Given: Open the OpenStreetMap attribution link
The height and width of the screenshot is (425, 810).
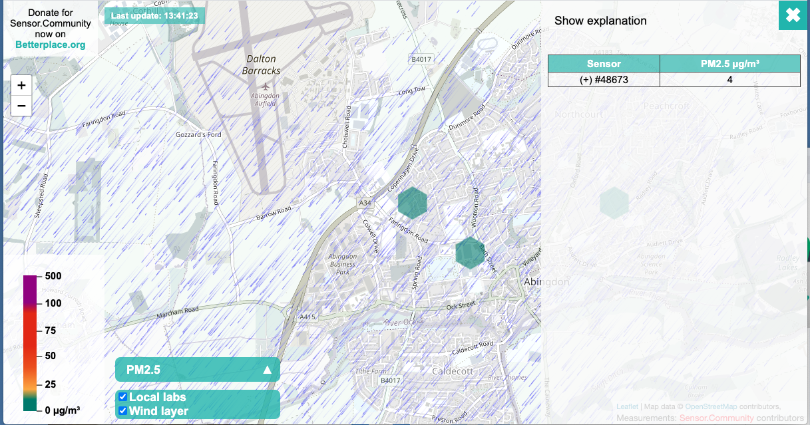Looking at the screenshot, I should [x=710, y=406].
